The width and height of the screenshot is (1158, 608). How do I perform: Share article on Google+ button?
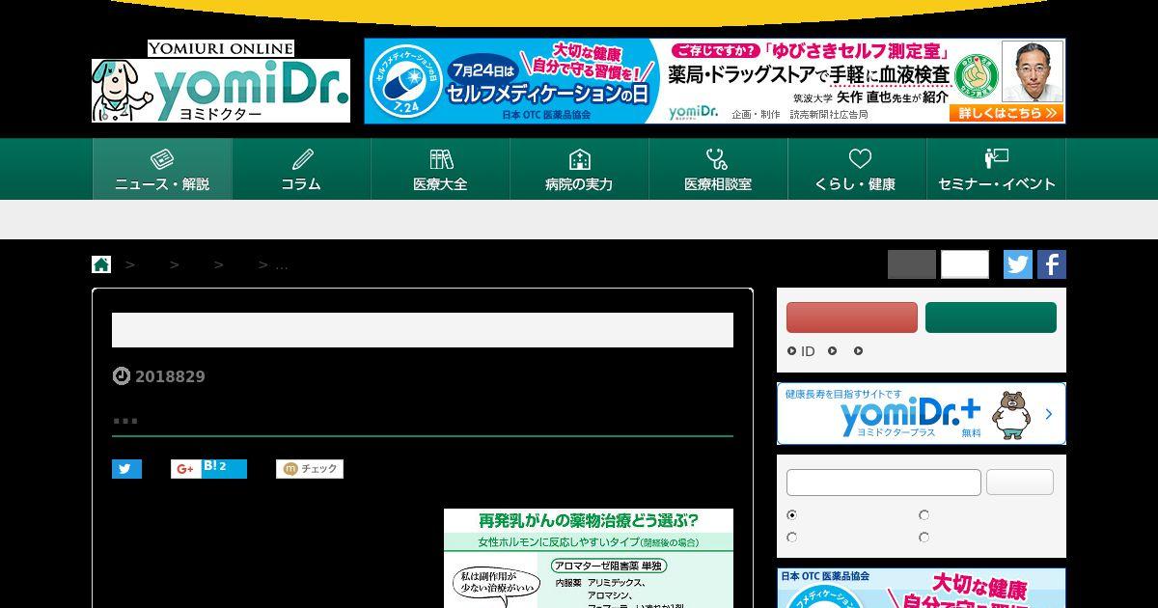[186, 469]
